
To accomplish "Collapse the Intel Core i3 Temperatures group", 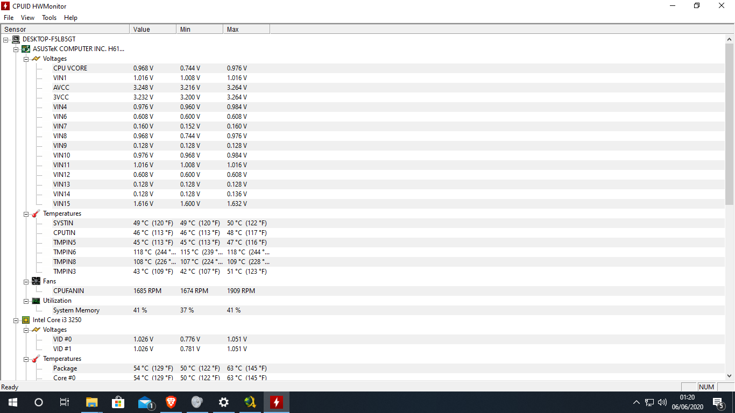I will [x=26, y=359].
